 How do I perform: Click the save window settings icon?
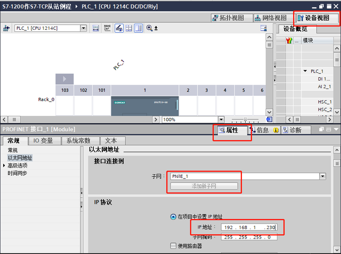click(x=263, y=28)
